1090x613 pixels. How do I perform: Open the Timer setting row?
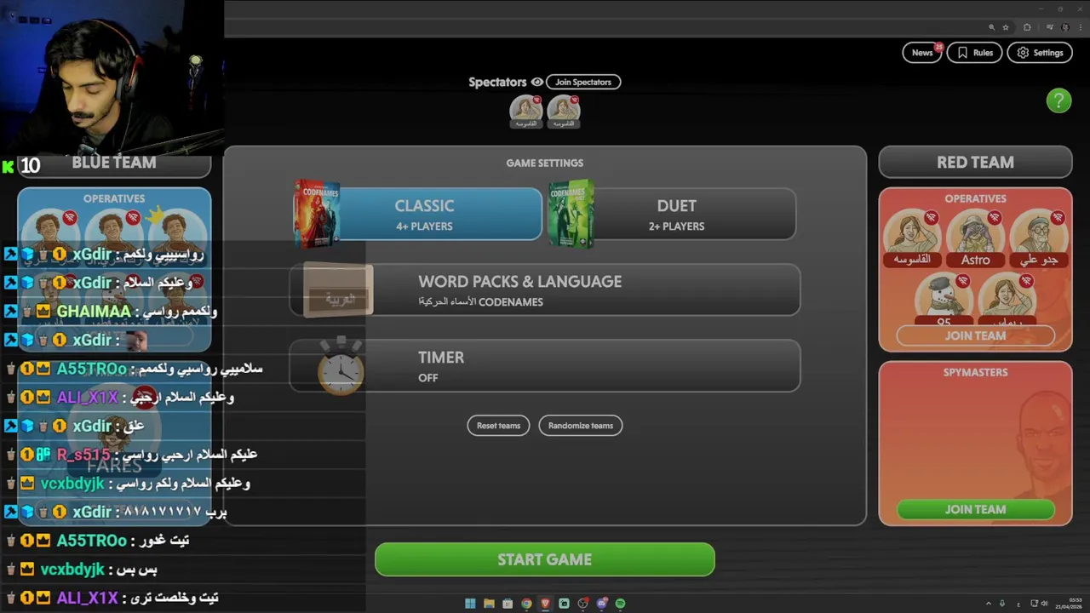click(x=545, y=366)
